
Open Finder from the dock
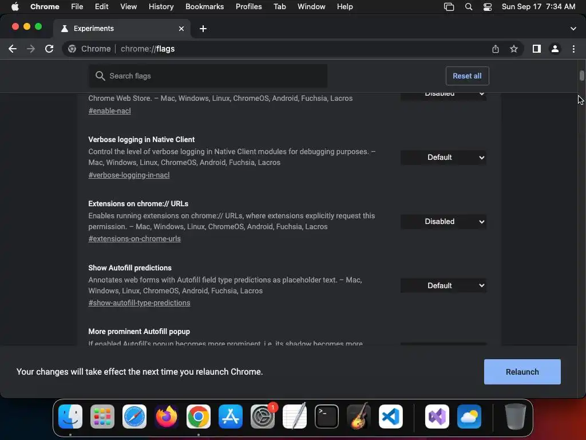coord(70,417)
